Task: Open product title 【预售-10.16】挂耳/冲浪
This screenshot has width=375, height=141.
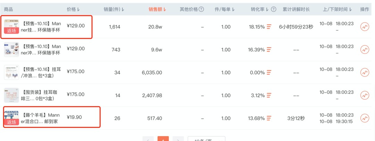Action: point(41,73)
